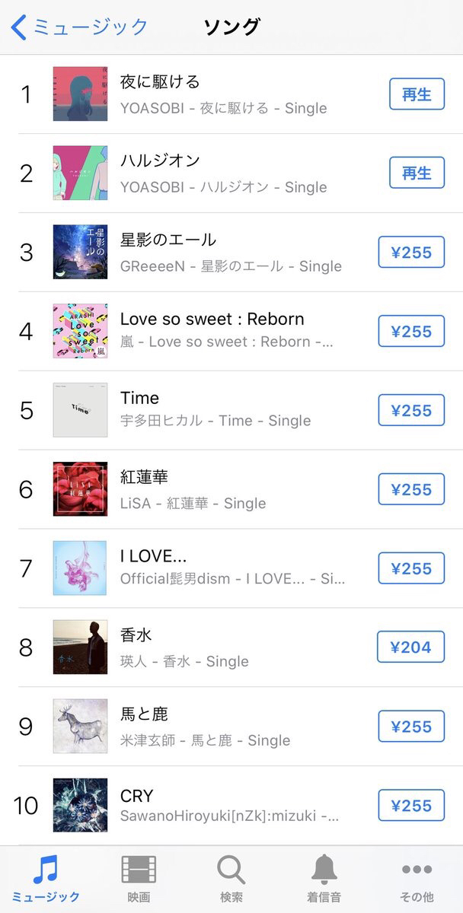
Task: Tap ¥255 price button for 紅蓮華
Action: (x=410, y=489)
